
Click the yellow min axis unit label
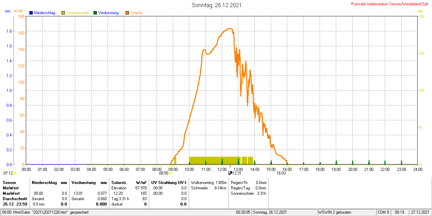click(420, 11)
